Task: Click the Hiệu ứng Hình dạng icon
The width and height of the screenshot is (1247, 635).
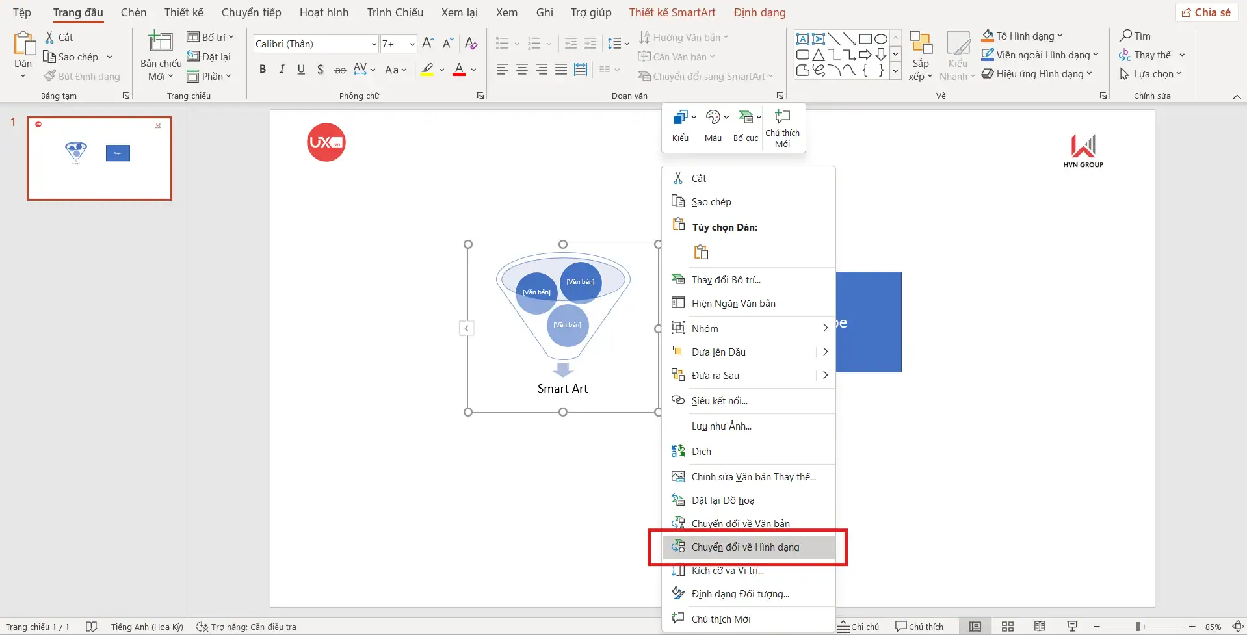Action: tap(989, 74)
